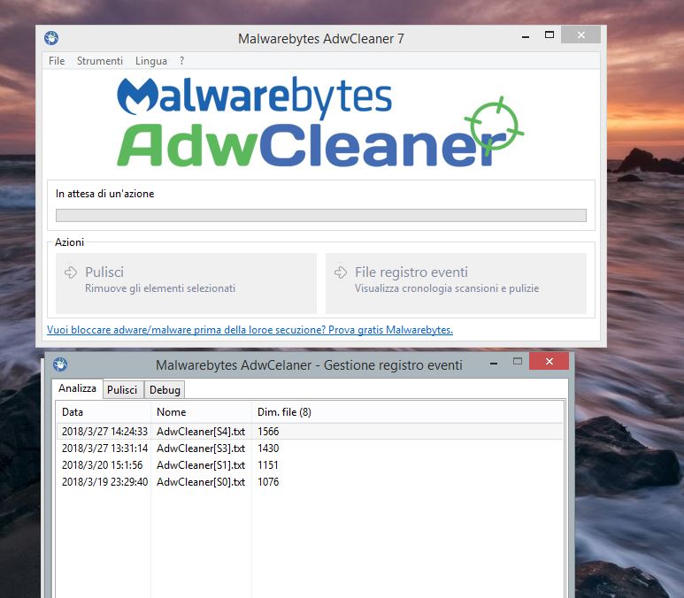Click the bug icon in Gestione registro eventi window
The width and height of the screenshot is (684, 598).
coord(60,364)
